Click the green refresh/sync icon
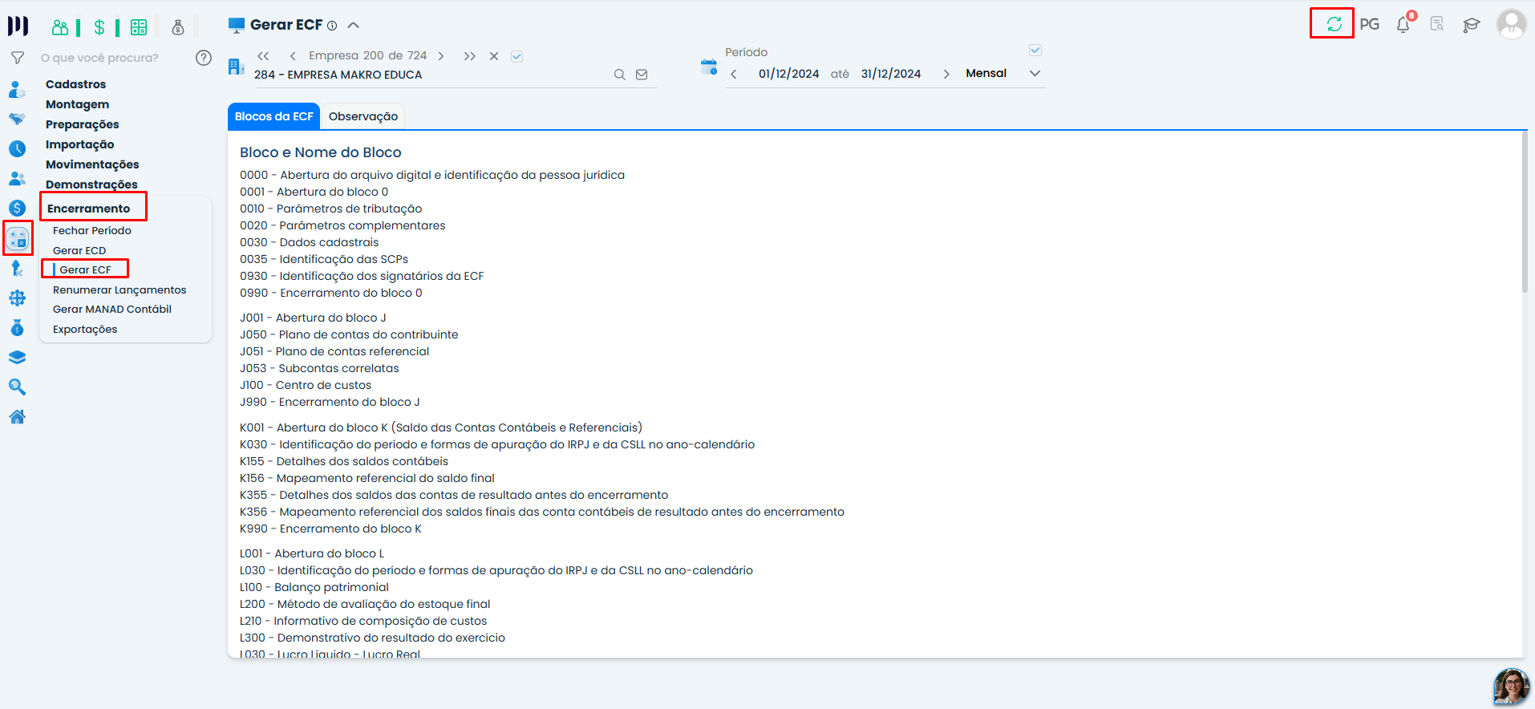The height and width of the screenshot is (709, 1535). [x=1334, y=24]
